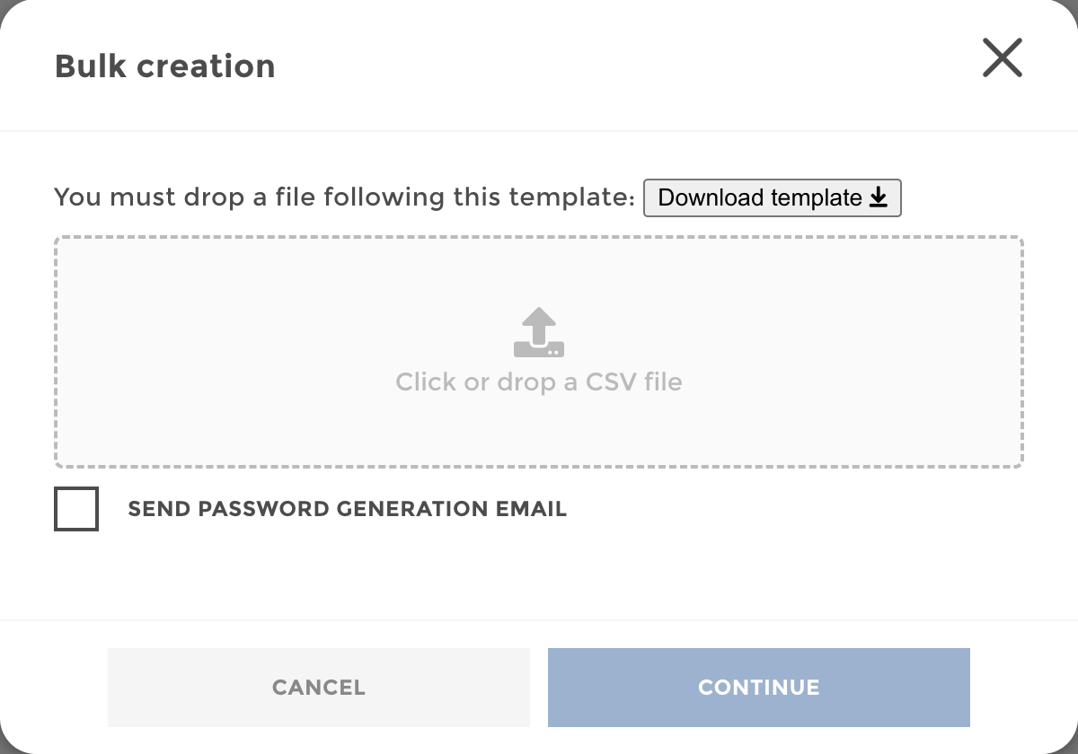This screenshot has width=1078, height=754.
Task: Open the CSV file picker drop area
Action: click(538, 352)
